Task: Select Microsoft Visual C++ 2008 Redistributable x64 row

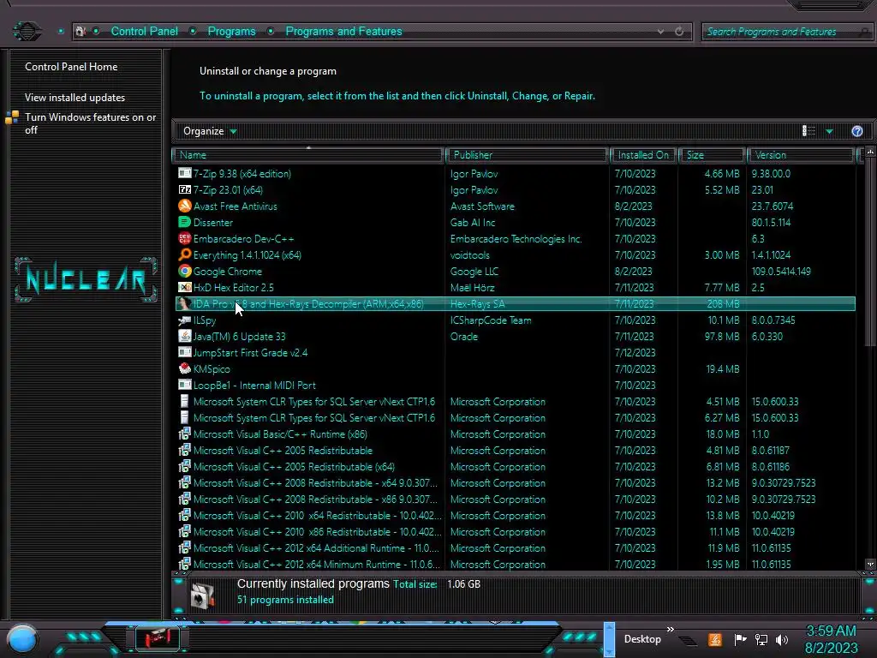Action: [515, 482]
